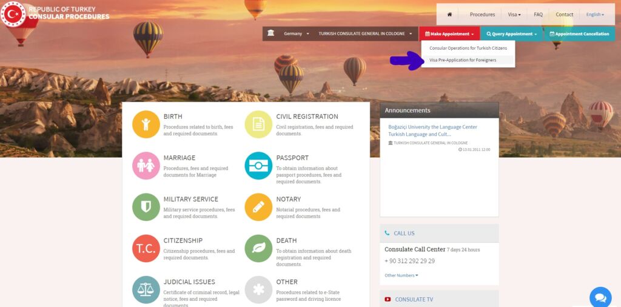Image resolution: width=621 pixels, height=307 pixels.
Task: Open the blue chat bubble widget
Action: [600, 297]
